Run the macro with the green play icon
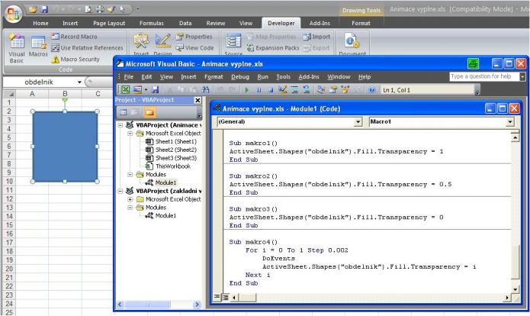 click(247, 89)
